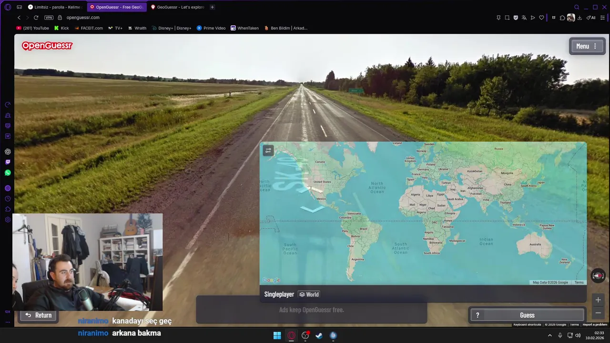The height and width of the screenshot is (343, 610).
Task: Switch to the GeoGuessr - Let's explore tab
Action: click(177, 7)
